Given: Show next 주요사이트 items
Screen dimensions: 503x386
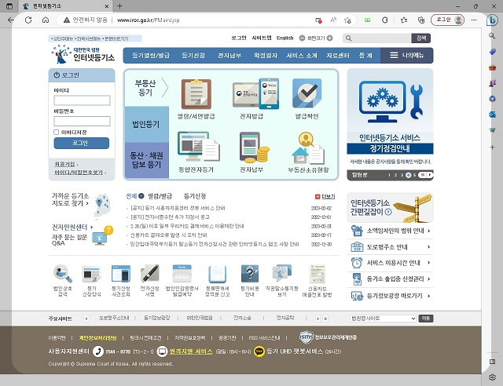Looking at the screenshot, I should pyautogui.click(x=318, y=319).
